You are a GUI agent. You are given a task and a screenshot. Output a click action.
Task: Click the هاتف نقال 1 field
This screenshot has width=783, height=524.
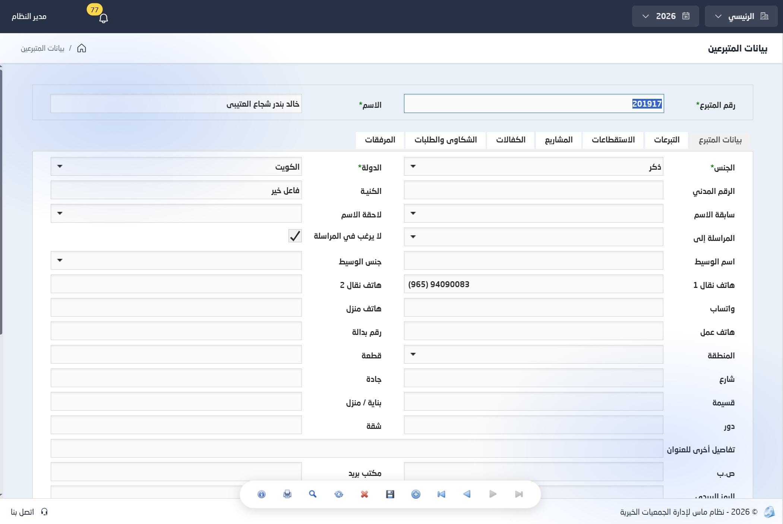click(533, 284)
